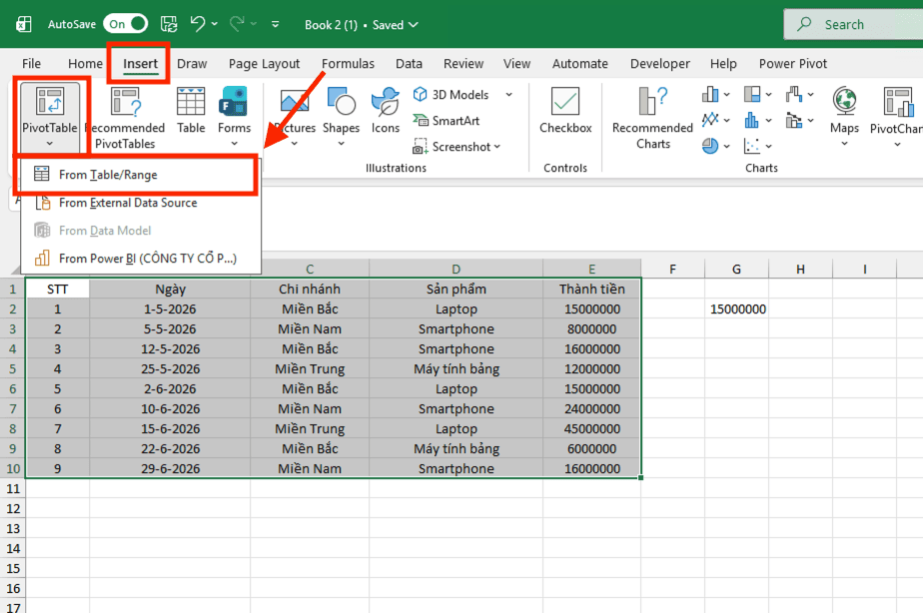Screen dimensions: 923x613
Task: Choose From Table/Range menu item
Action: pyautogui.click(x=140, y=175)
